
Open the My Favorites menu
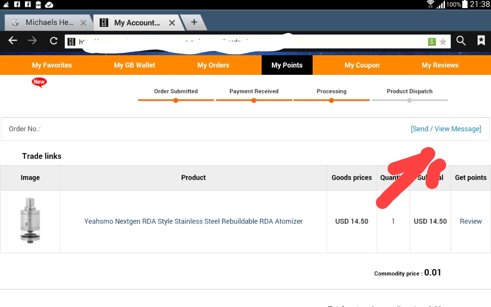click(x=52, y=65)
